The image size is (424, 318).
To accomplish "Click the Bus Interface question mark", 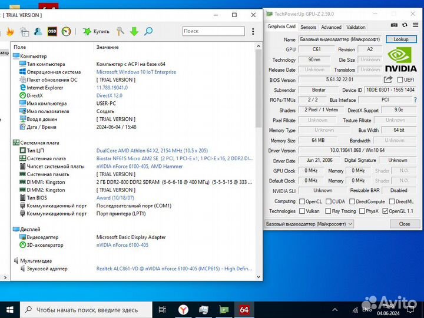I will (x=415, y=100).
